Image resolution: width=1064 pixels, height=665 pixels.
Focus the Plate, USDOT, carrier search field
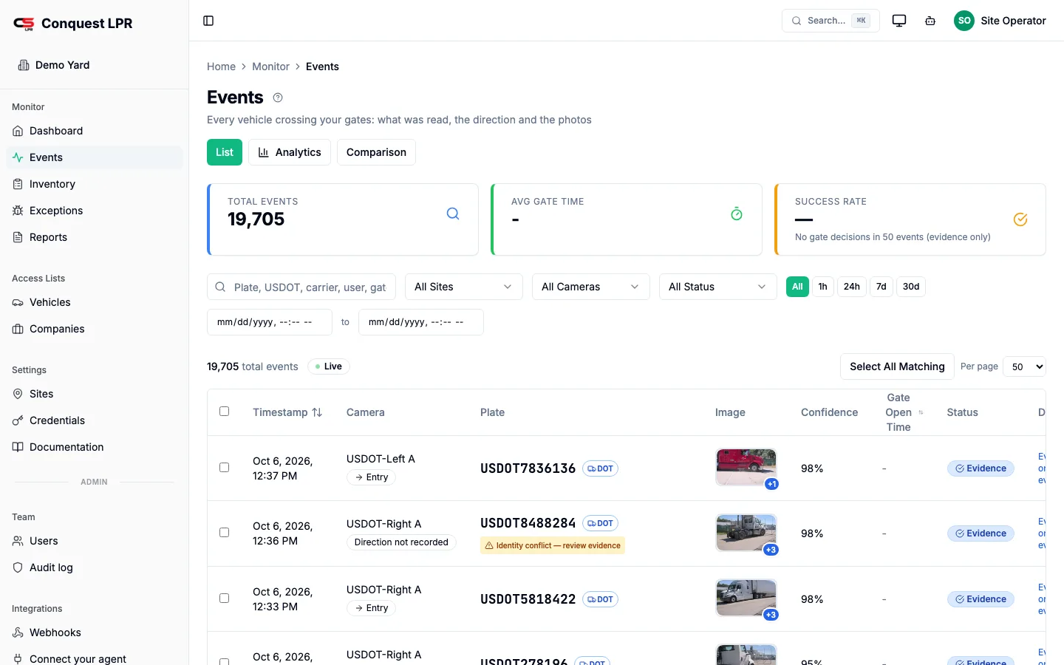pos(301,287)
